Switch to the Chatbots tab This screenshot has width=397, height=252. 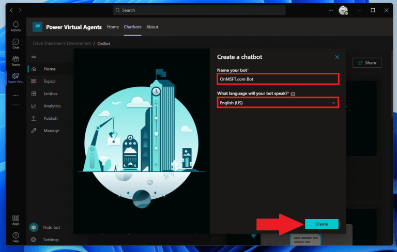pos(132,27)
